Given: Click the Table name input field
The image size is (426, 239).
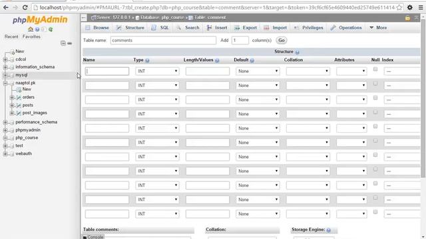Looking at the screenshot, I should coord(163,40).
